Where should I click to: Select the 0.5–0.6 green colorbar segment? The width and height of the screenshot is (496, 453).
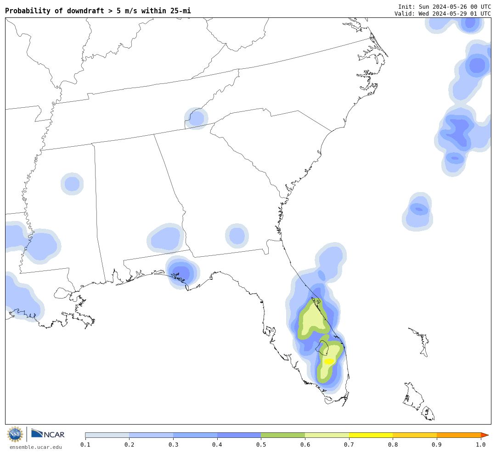coord(283,435)
